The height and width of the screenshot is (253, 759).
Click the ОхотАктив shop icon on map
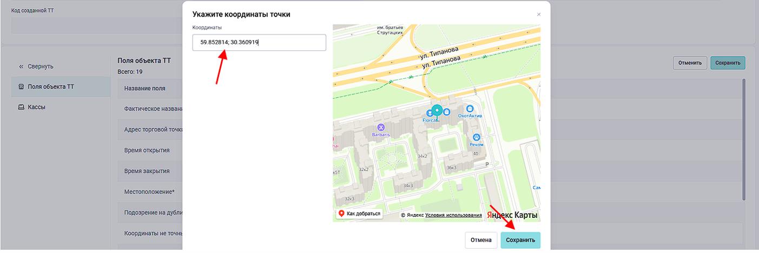pos(470,109)
